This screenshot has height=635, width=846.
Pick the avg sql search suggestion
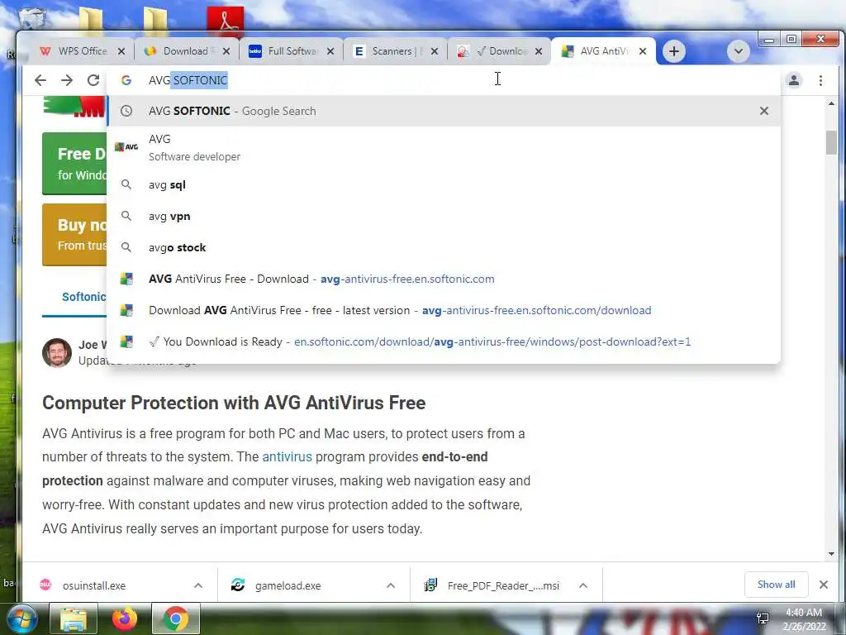tap(444, 184)
